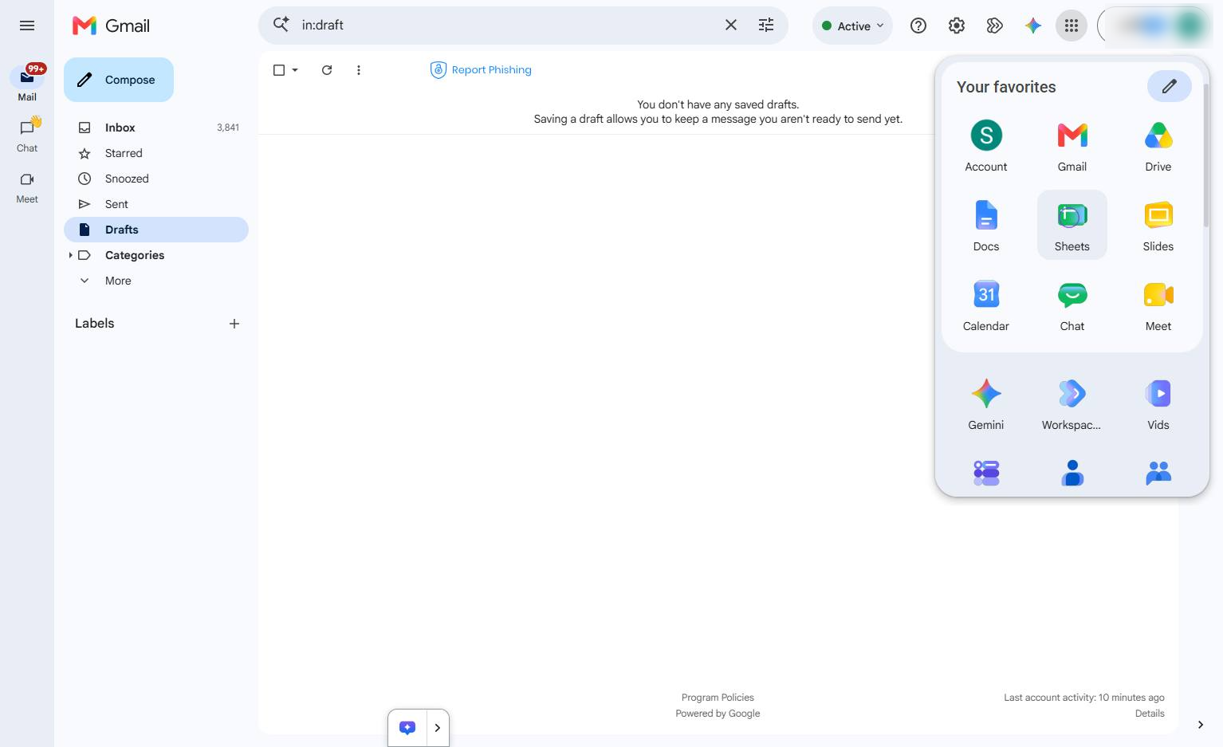
Task: Click the Compose button
Action: click(x=119, y=80)
